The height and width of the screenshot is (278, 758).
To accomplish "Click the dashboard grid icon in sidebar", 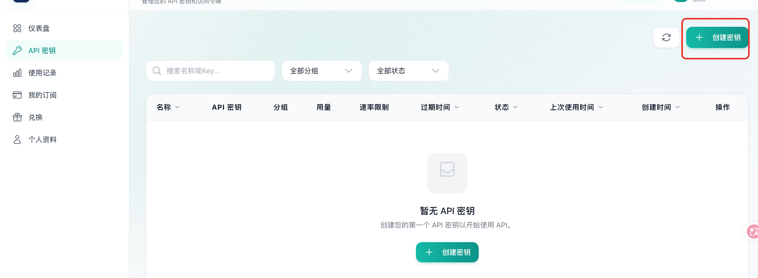I will point(17,28).
